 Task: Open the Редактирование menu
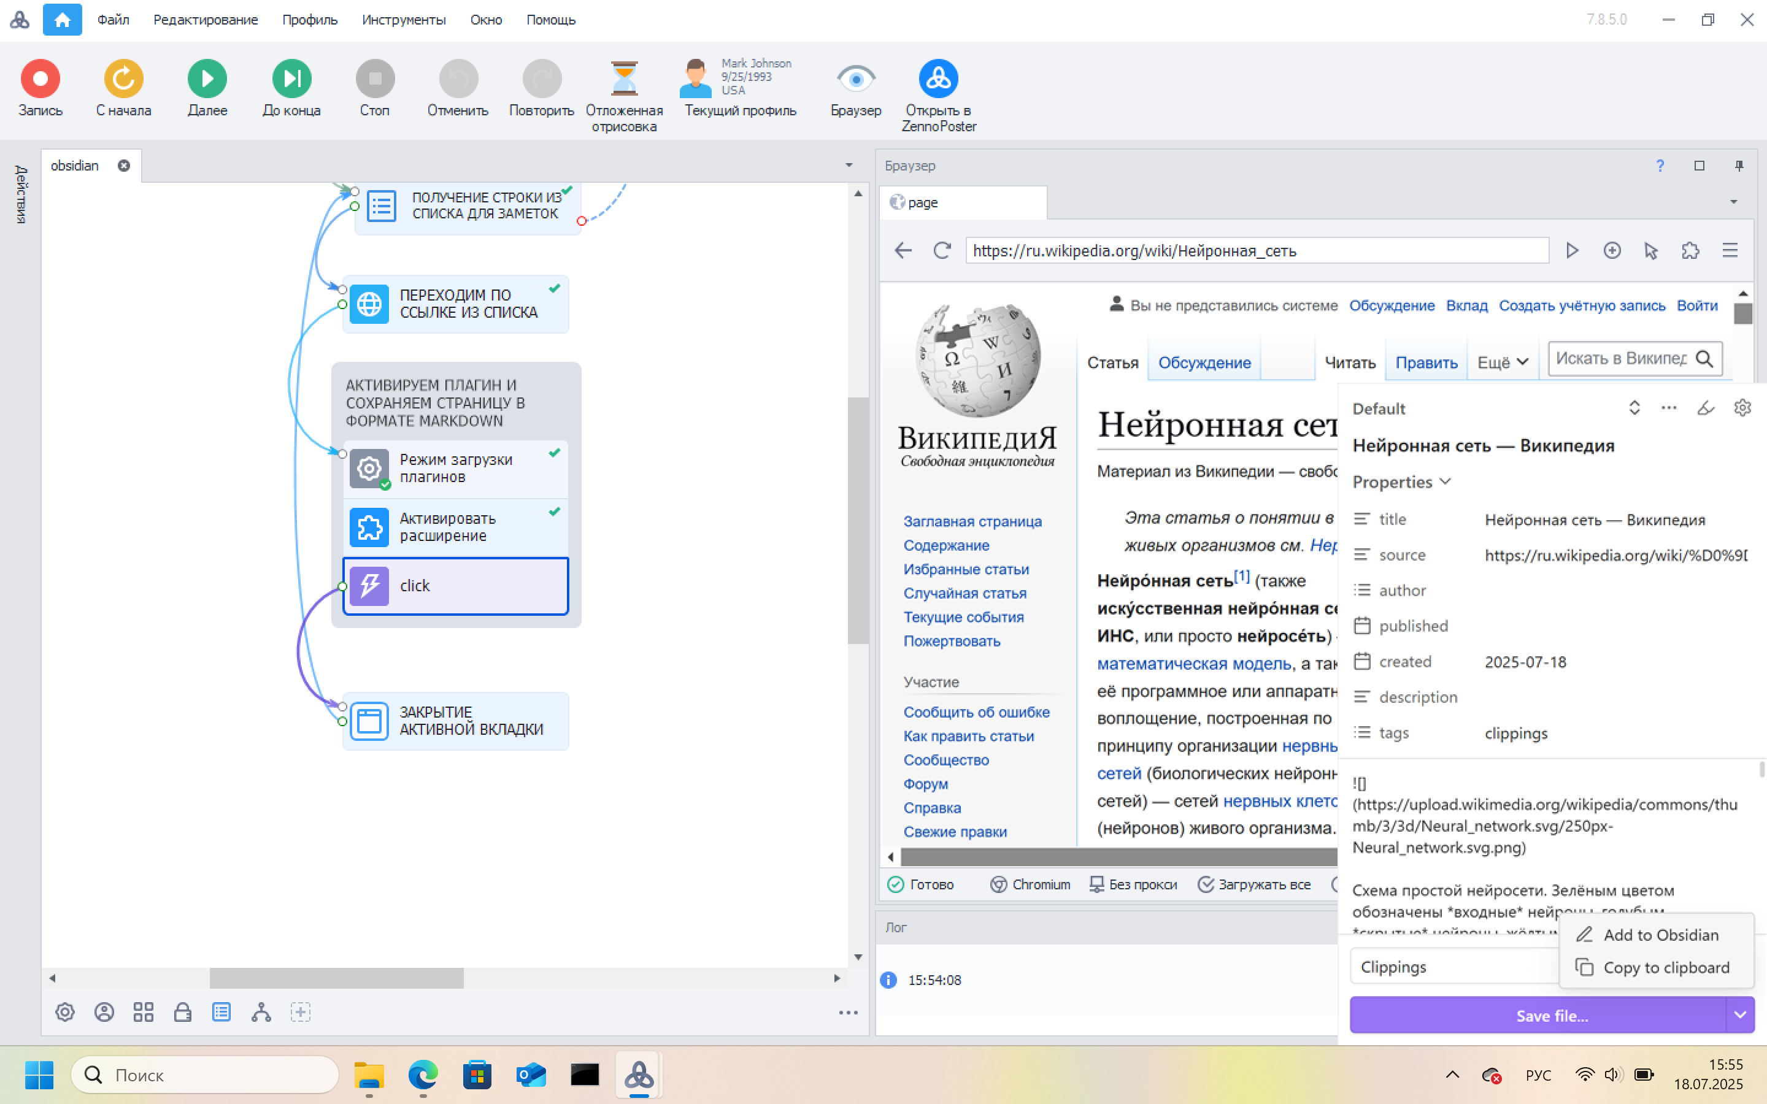(205, 20)
